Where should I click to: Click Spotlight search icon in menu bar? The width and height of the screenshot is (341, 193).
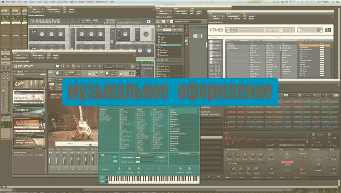click(333, 2)
